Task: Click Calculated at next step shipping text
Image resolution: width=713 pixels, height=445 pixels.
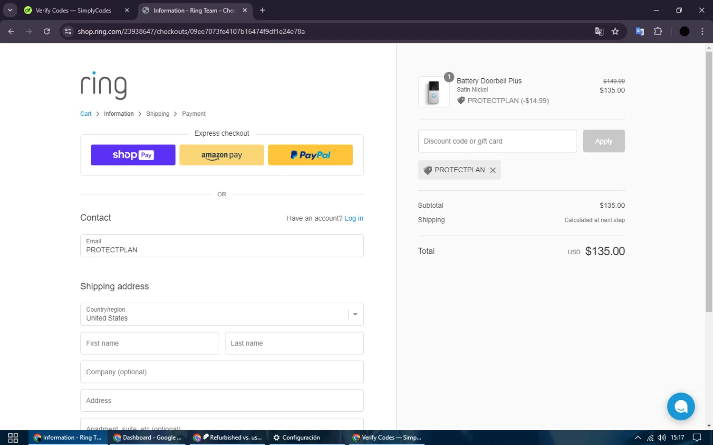Action: coord(595,220)
